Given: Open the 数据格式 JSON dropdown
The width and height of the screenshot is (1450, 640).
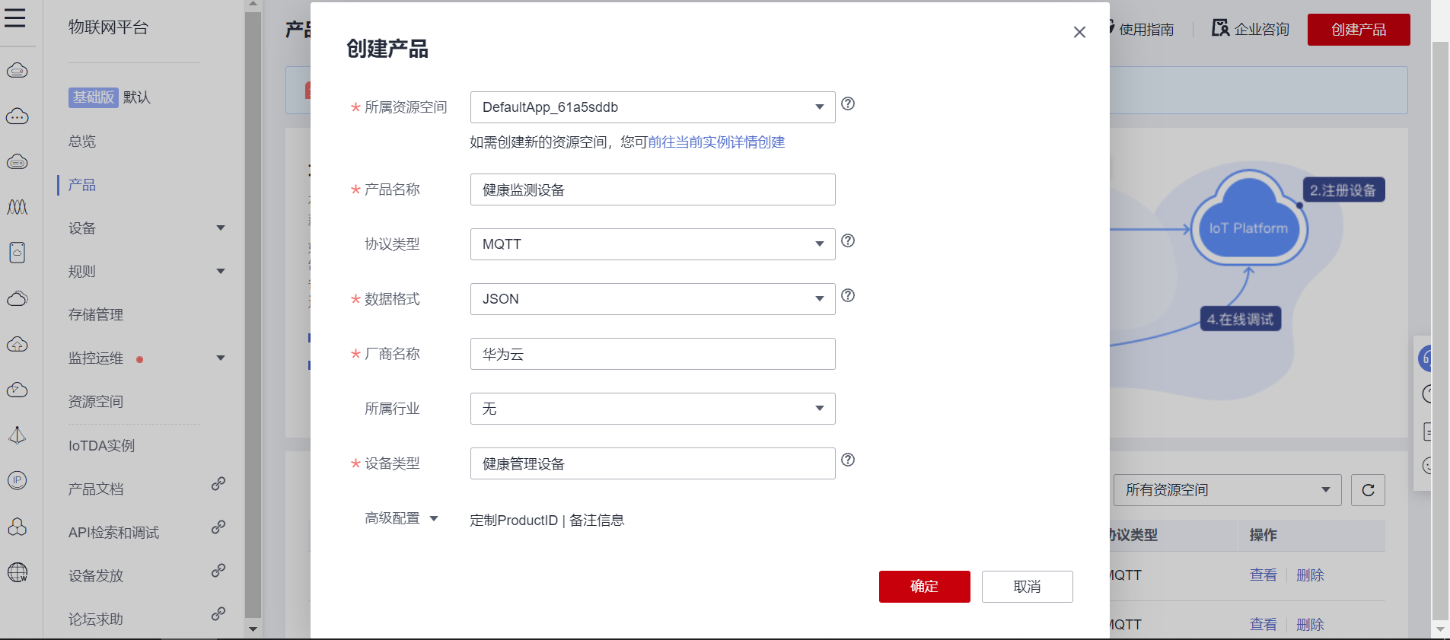Looking at the screenshot, I should pyautogui.click(x=652, y=299).
